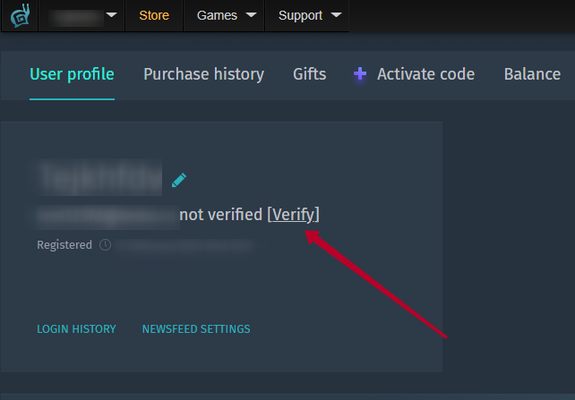The height and width of the screenshot is (400, 575).
Task: Click the clock icon beside Registered
Action: 106,244
